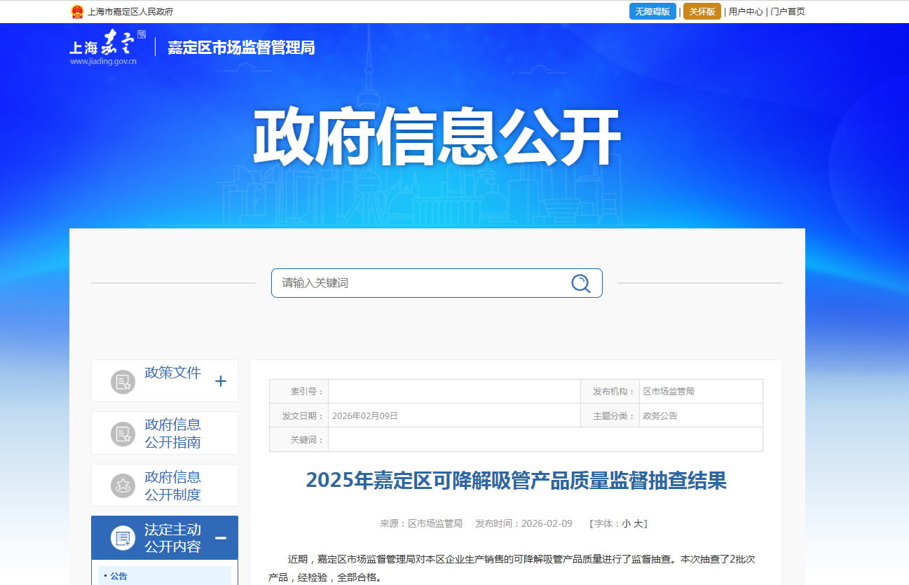909x585 pixels.
Task: Click the 政策文件 document icon
Action: pos(123,382)
